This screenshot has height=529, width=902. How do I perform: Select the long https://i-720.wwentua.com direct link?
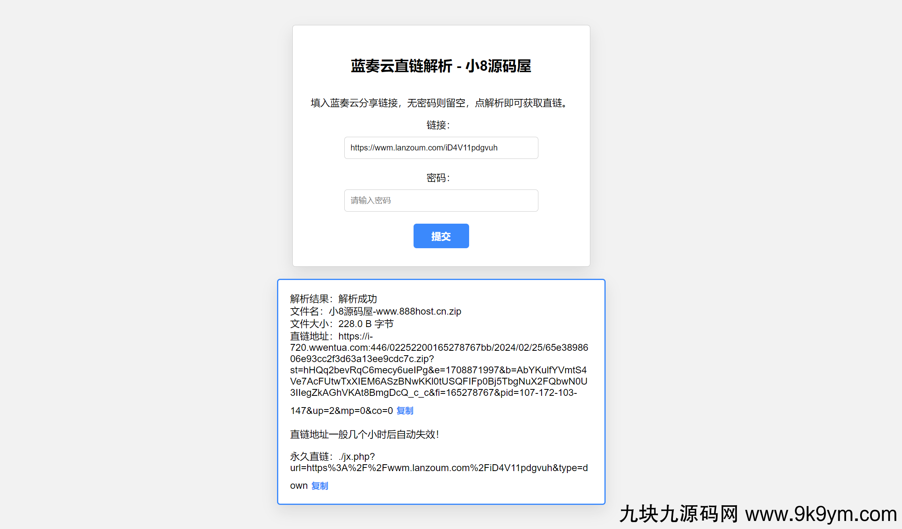point(439,370)
